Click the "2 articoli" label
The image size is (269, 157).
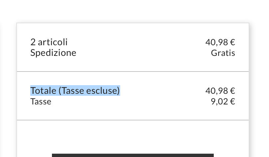click(x=49, y=42)
